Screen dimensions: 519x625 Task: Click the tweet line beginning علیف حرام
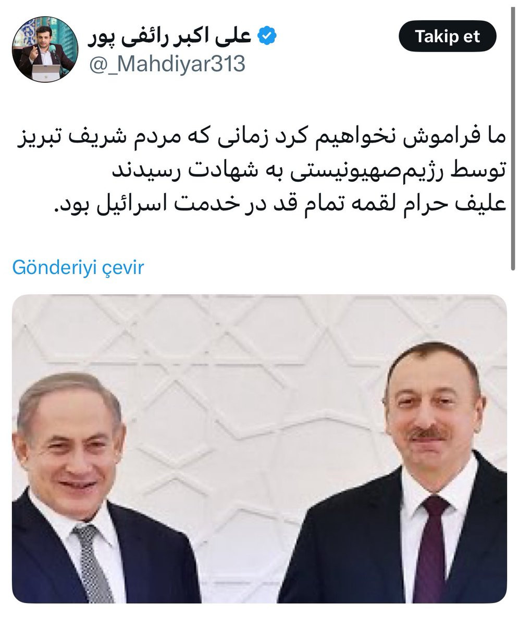tap(280, 202)
